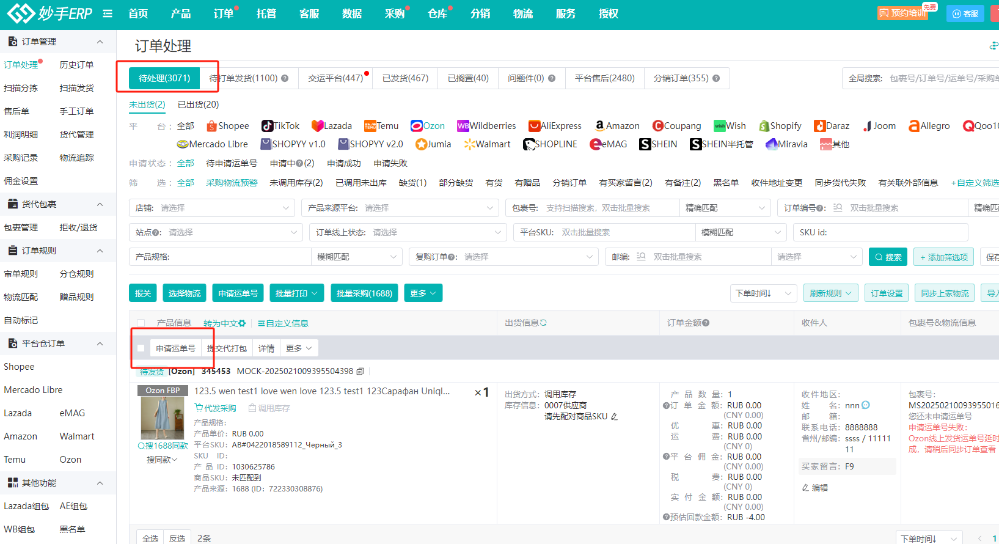
Task: Collapse the 订单管理 sidebar section
Action: click(x=100, y=42)
